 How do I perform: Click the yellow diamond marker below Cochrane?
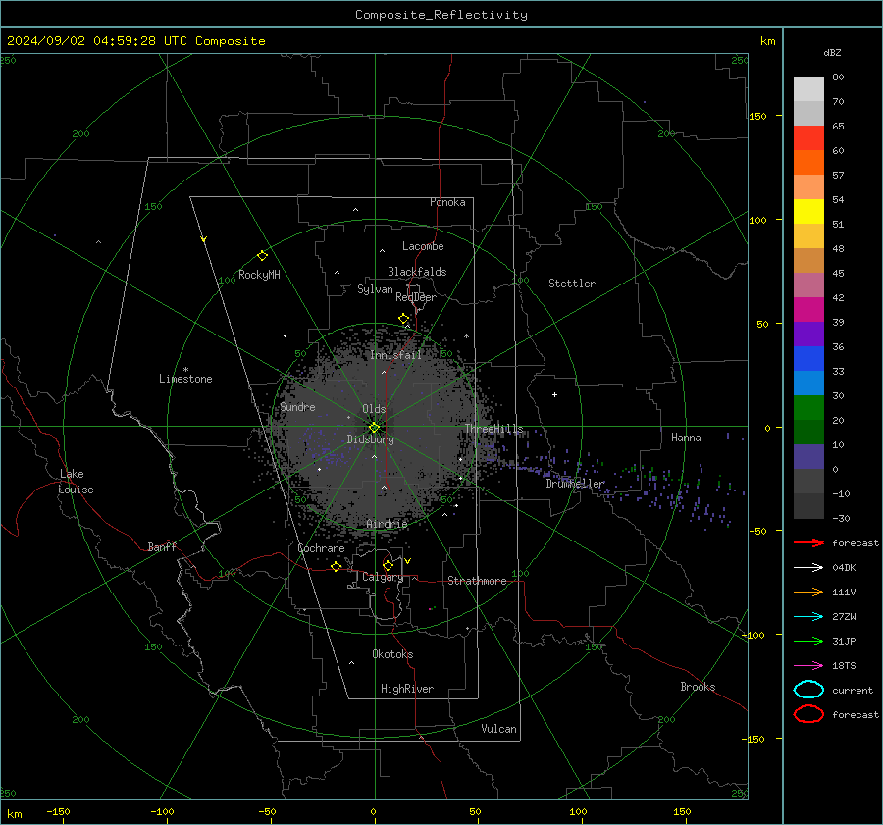337,566
